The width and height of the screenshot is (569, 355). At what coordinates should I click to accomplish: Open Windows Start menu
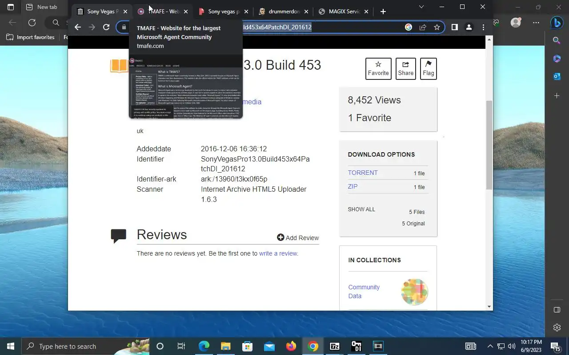click(11, 346)
